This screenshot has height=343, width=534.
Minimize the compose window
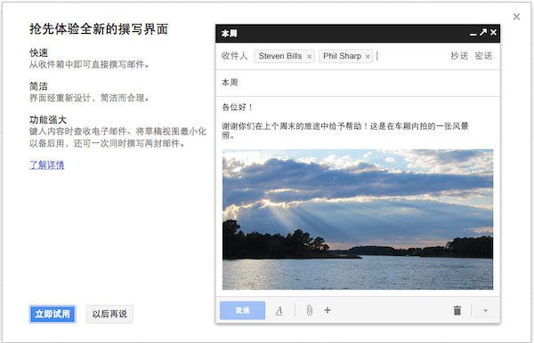pos(473,33)
